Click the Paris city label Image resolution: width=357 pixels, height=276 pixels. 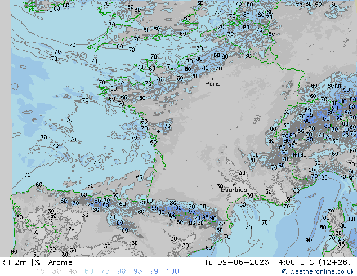tap(213, 84)
